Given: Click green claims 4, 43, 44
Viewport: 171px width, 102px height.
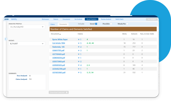Looking at the screenshot, I should click(90, 43).
